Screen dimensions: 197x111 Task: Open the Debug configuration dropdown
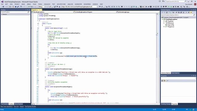(x=42, y=7)
